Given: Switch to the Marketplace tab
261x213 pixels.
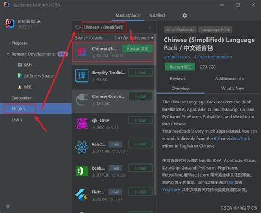Looking at the screenshot, I should [128, 15].
